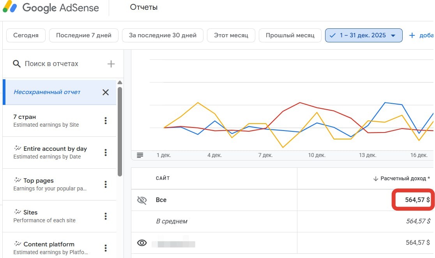435x258 pixels.
Task: Click the Поиск в отчетах search field
Action: point(51,64)
